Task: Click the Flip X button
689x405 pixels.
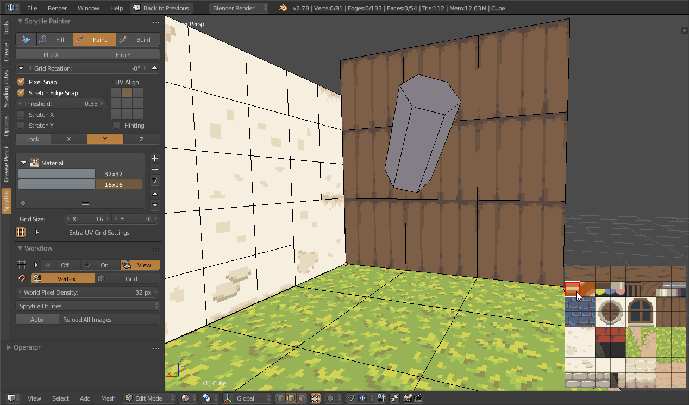Action: point(51,54)
